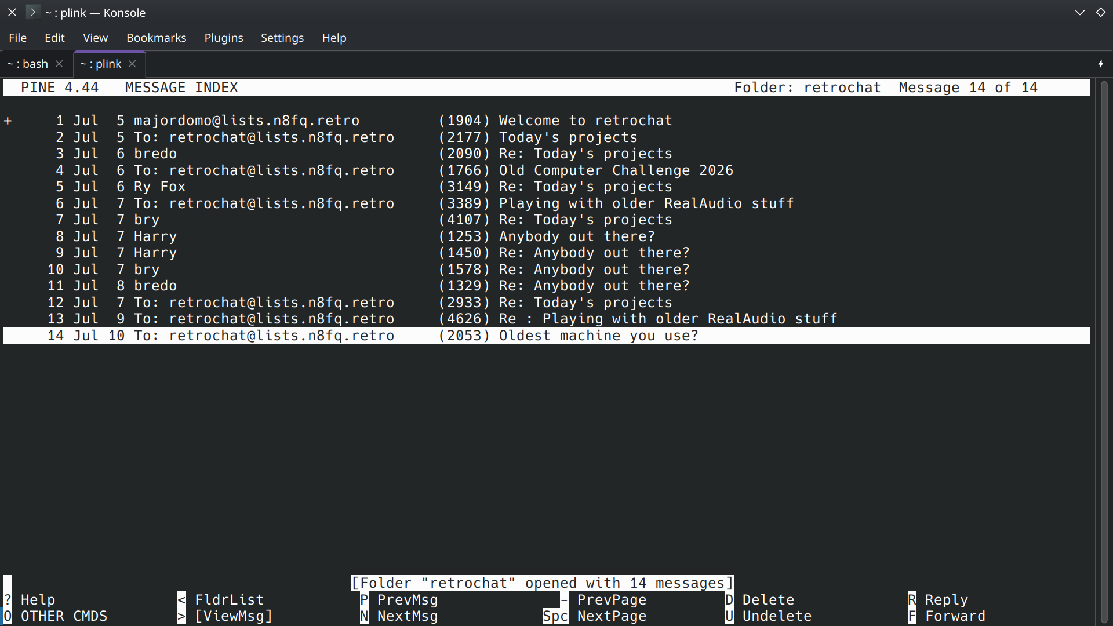The height and width of the screenshot is (626, 1113).
Task: Click the 'R Reply' command
Action: 938,600
